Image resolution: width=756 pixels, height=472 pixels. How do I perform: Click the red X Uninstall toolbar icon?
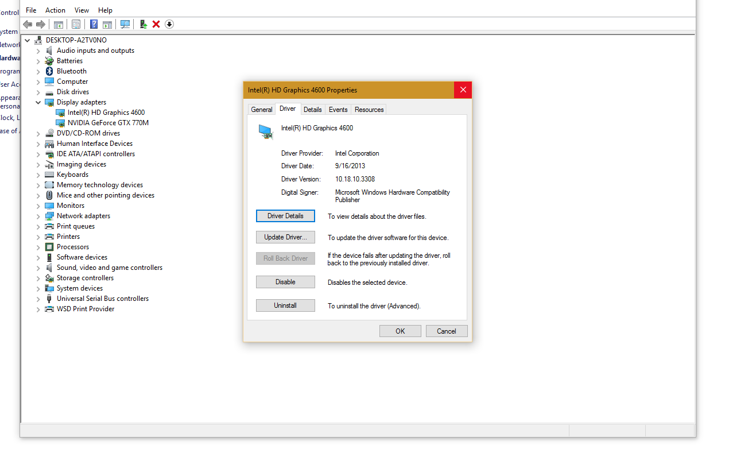pyautogui.click(x=156, y=24)
